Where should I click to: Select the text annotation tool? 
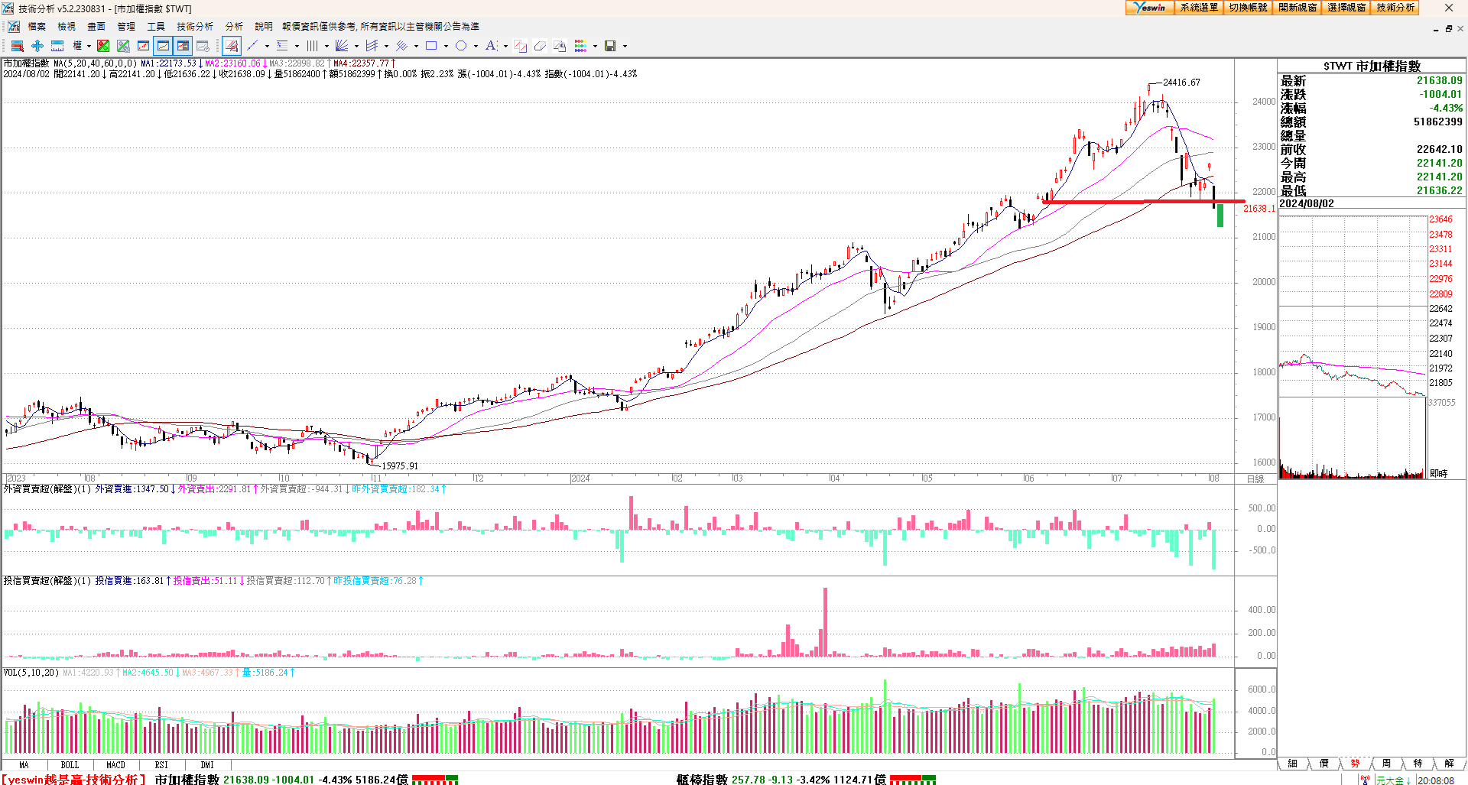491,46
